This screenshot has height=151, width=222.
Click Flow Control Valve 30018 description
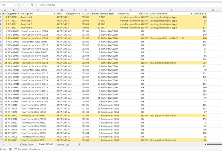click(38, 77)
